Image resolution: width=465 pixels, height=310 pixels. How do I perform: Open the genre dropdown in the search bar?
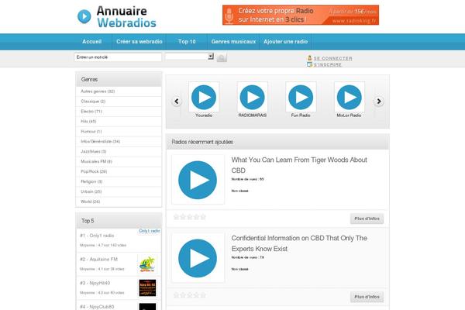189,57
